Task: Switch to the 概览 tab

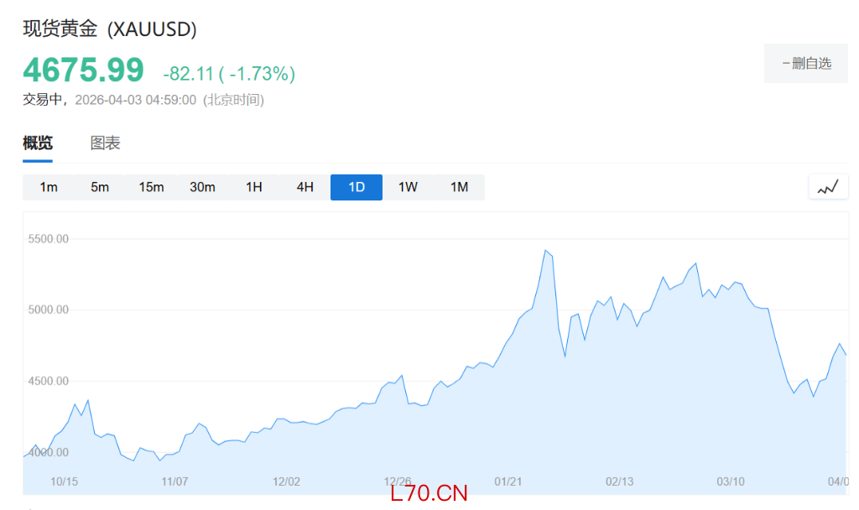Action: (38, 143)
